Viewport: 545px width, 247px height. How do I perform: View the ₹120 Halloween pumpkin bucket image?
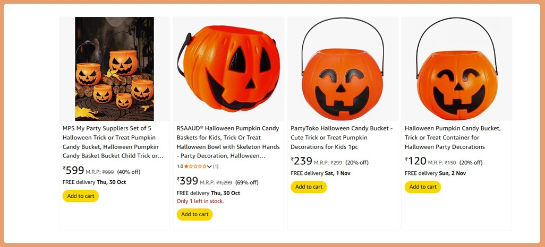click(457, 69)
